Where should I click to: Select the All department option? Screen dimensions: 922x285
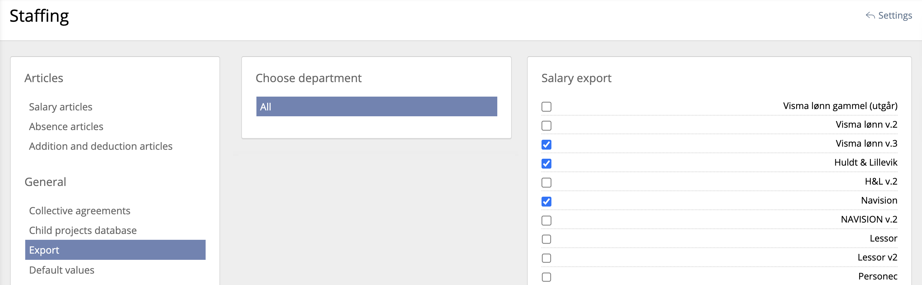pos(377,106)
